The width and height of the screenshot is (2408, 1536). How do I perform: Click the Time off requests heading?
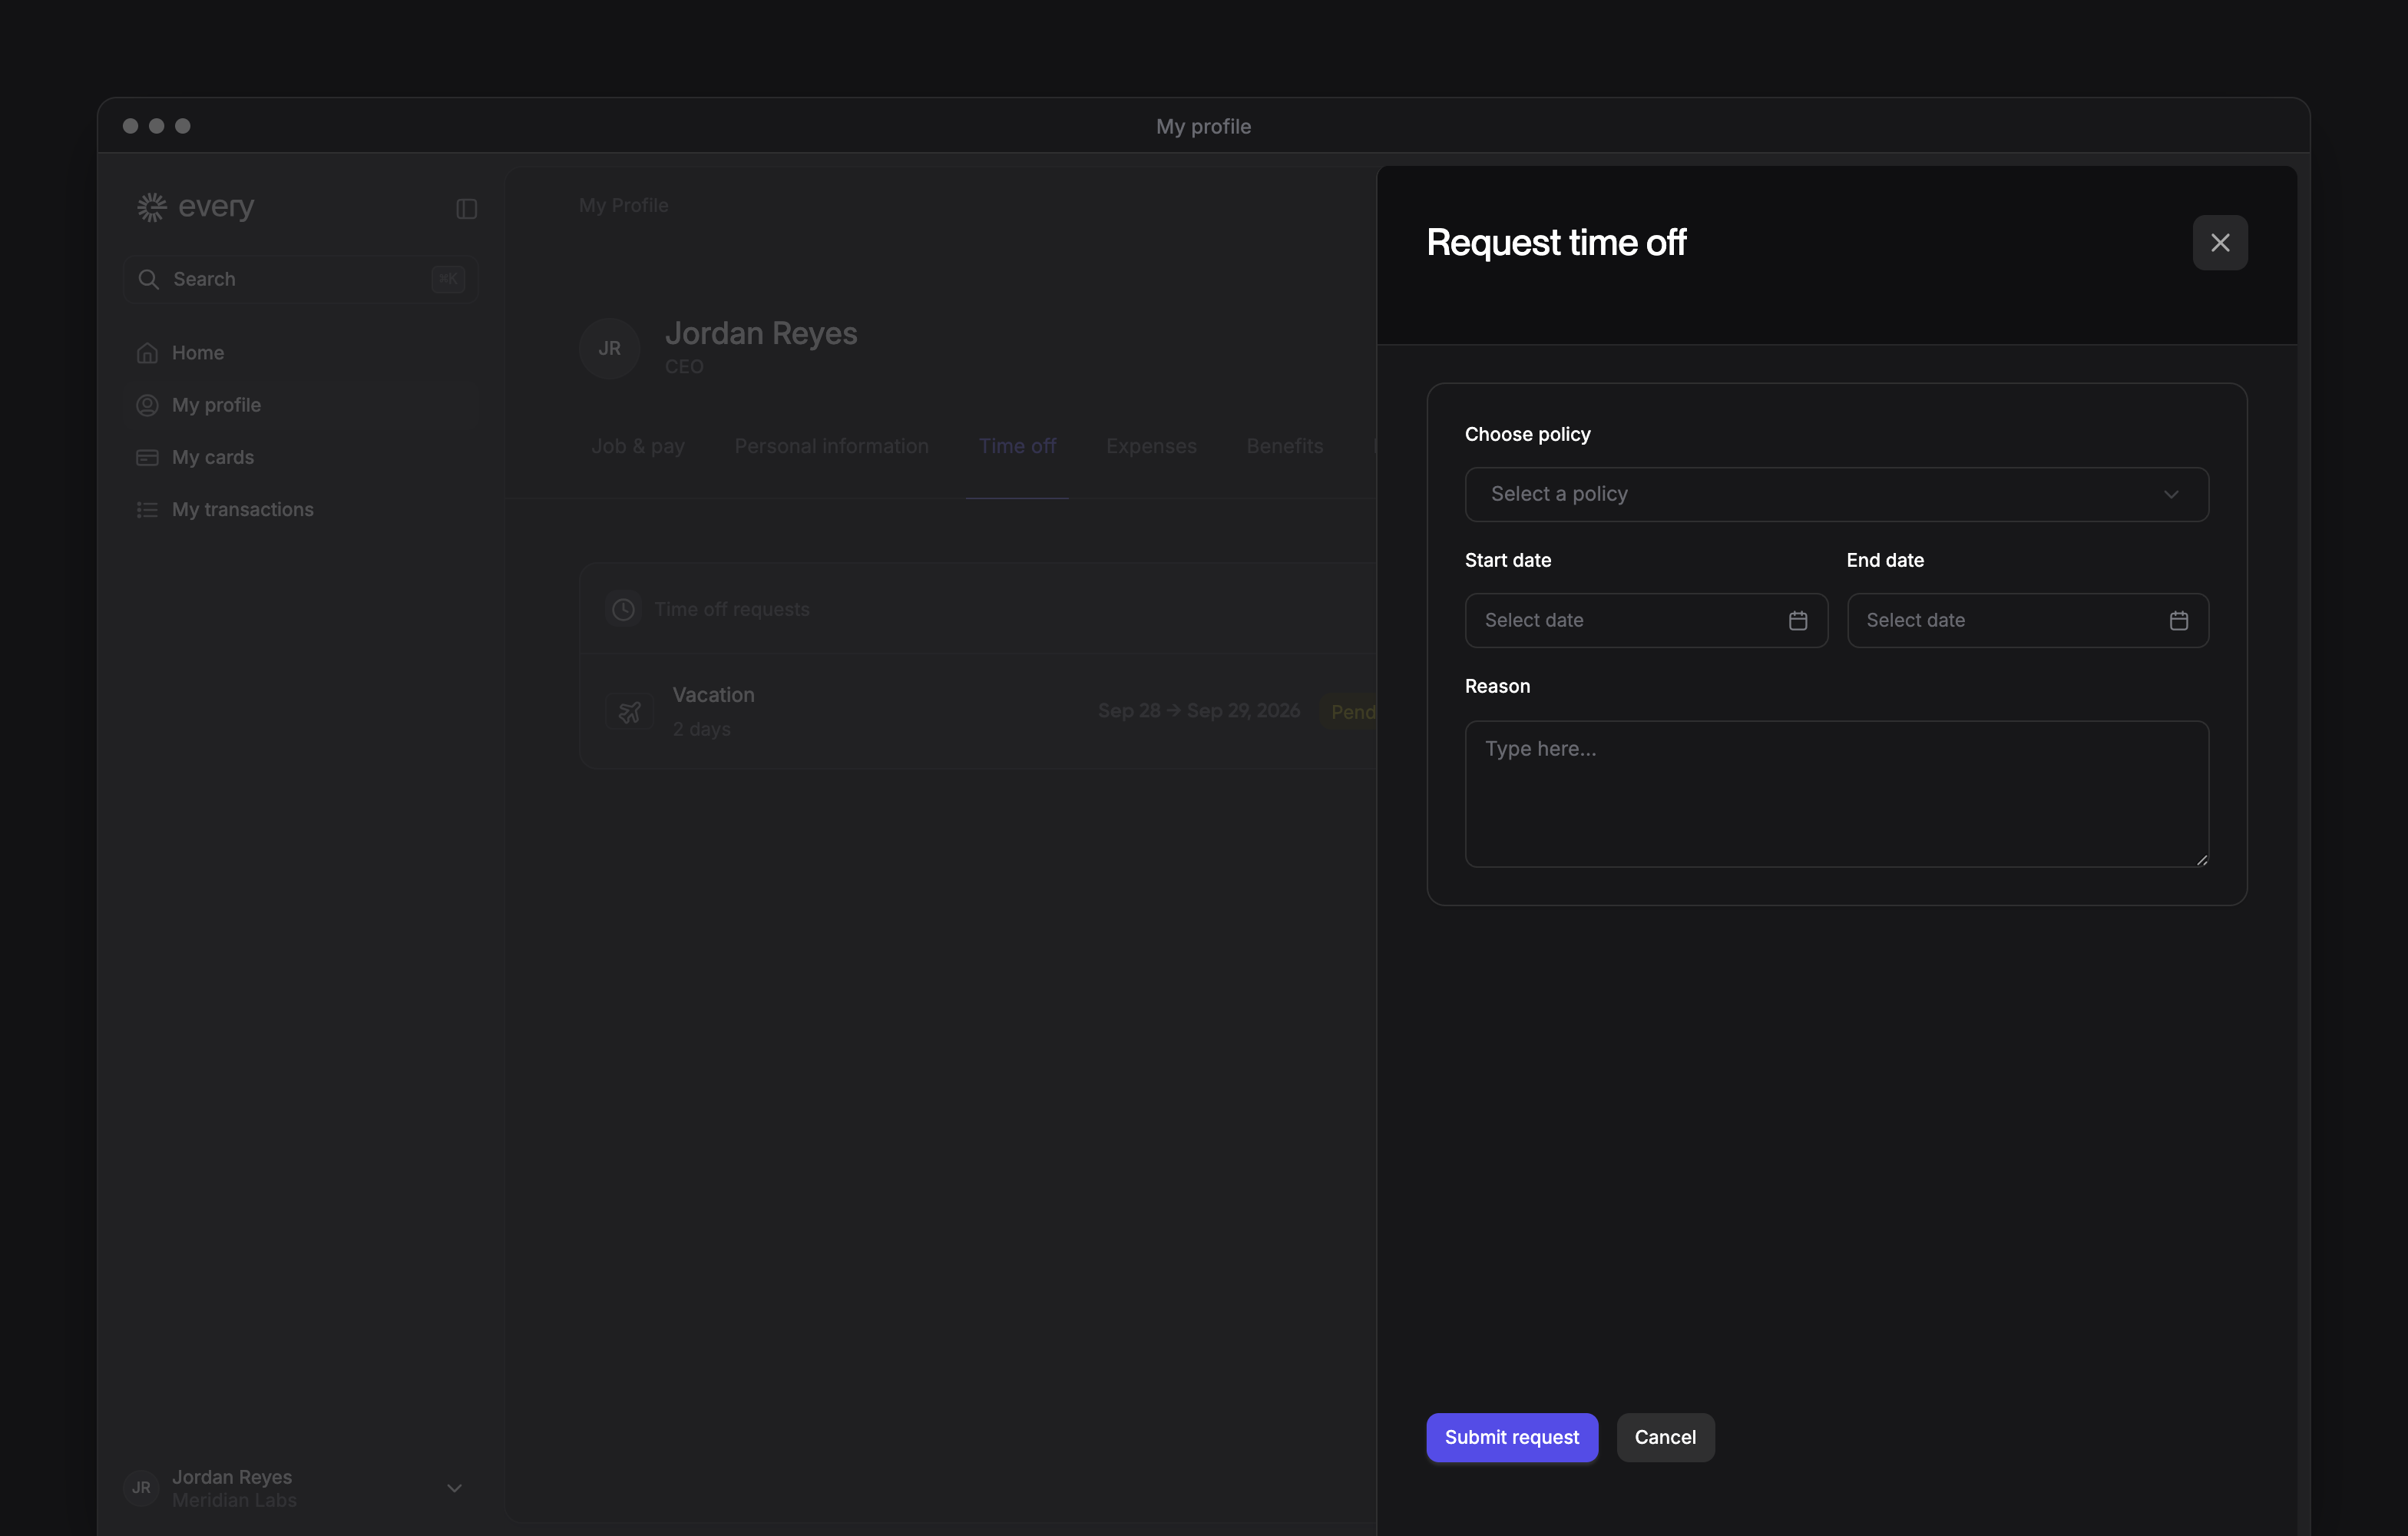pos(731,609)
